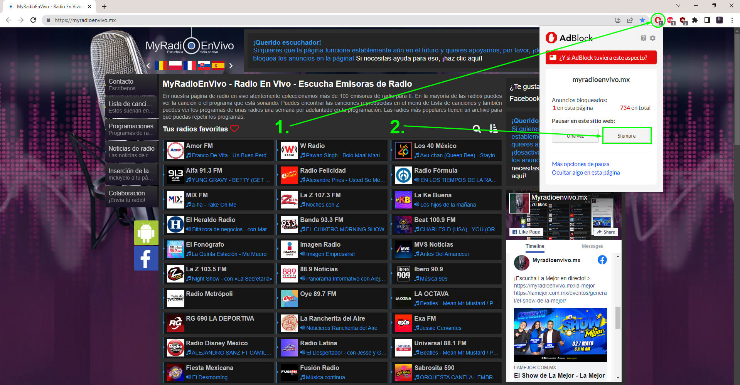Click the El Heraldo Radio logo

175,224
